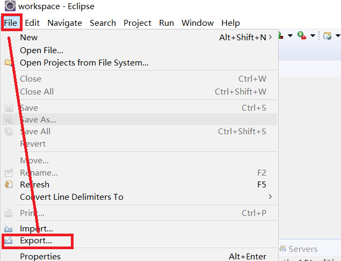Choose the Move... menu entry
341x261 pixels.
coord(139,160)
